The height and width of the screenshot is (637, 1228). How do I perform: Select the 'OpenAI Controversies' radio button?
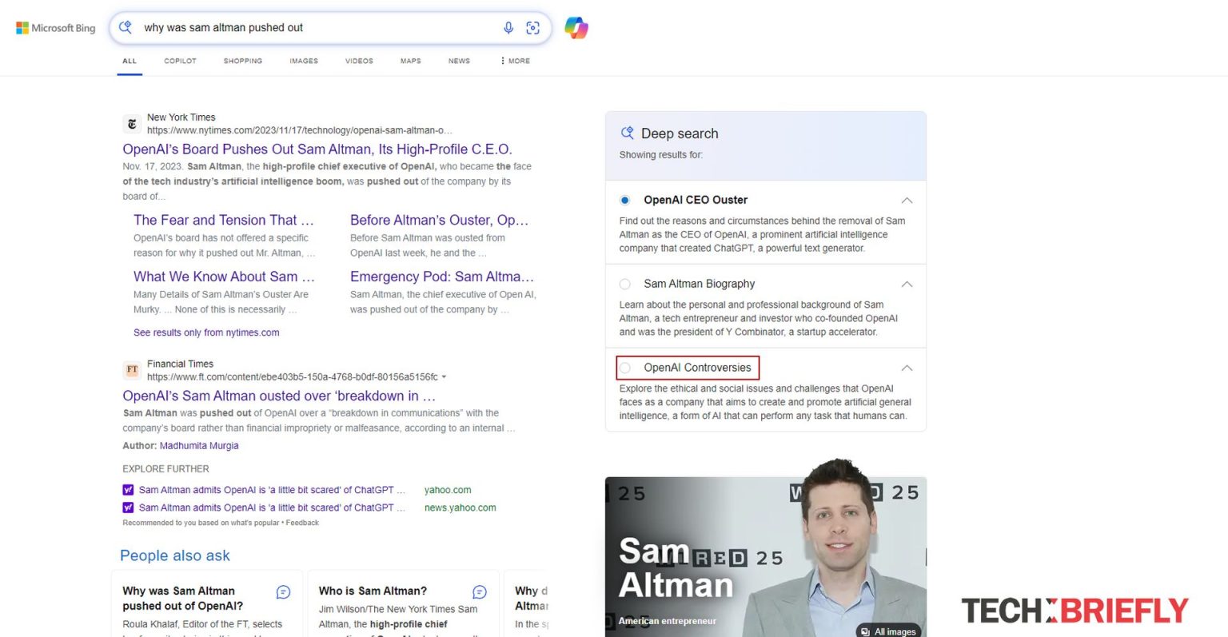point(624,368)
